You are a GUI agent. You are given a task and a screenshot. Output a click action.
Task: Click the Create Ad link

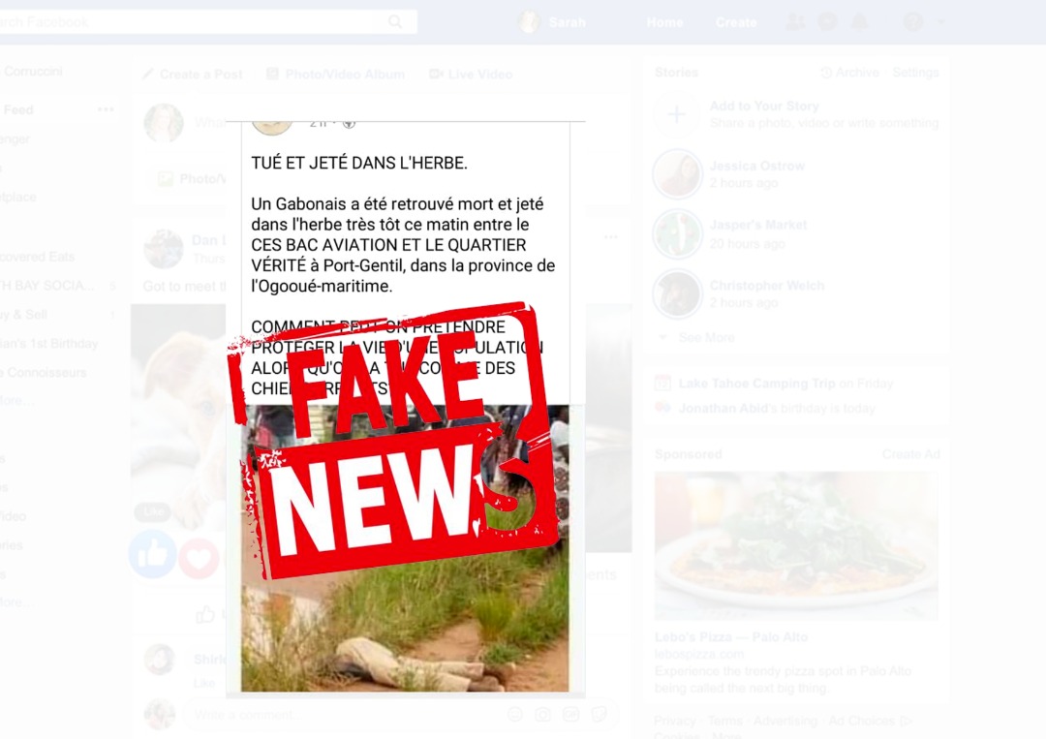point(911,454)
